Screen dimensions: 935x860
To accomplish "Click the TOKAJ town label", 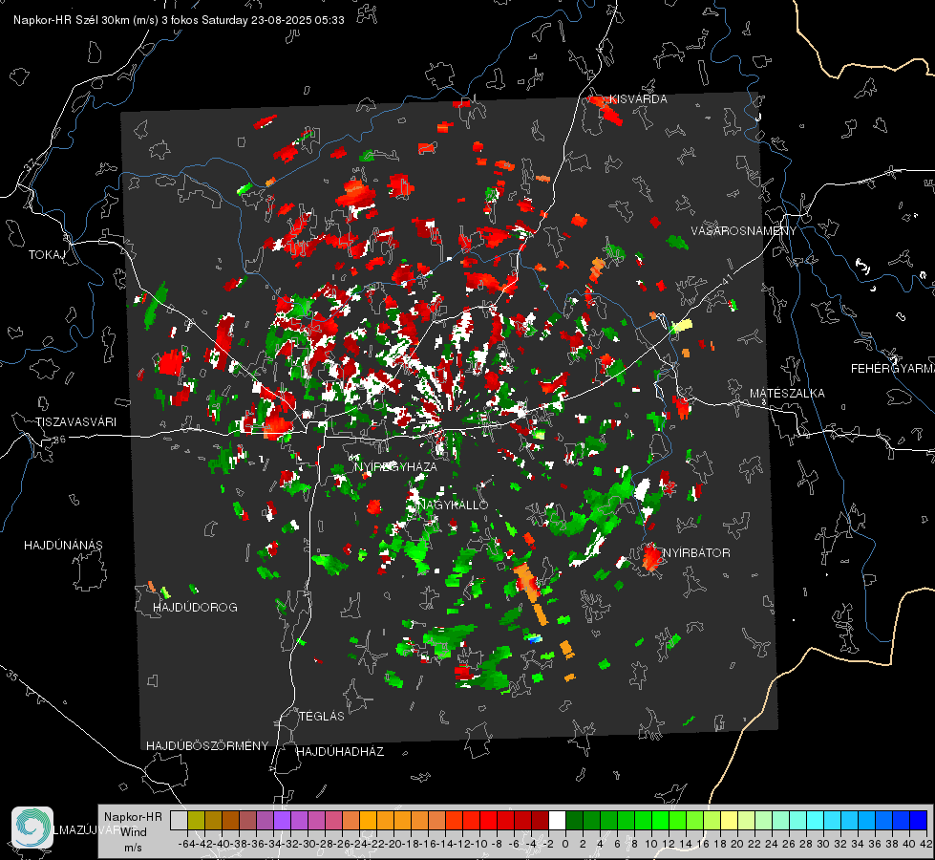I will pos(47,255).
